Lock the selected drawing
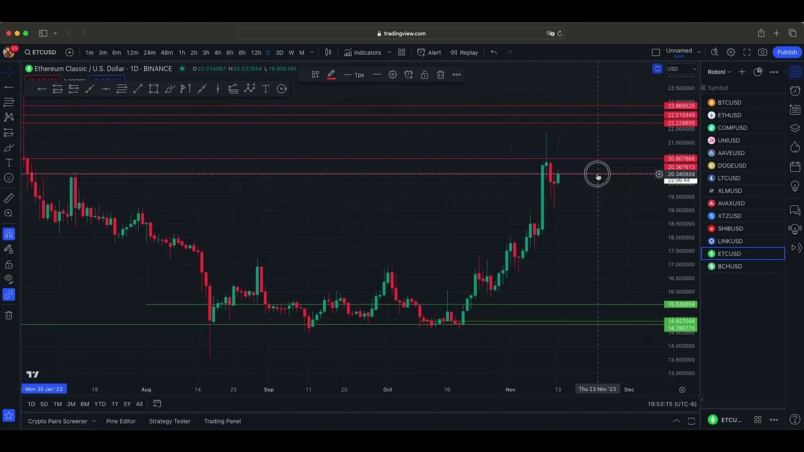Screen dimensions: 804x452 tap(425, 75)
